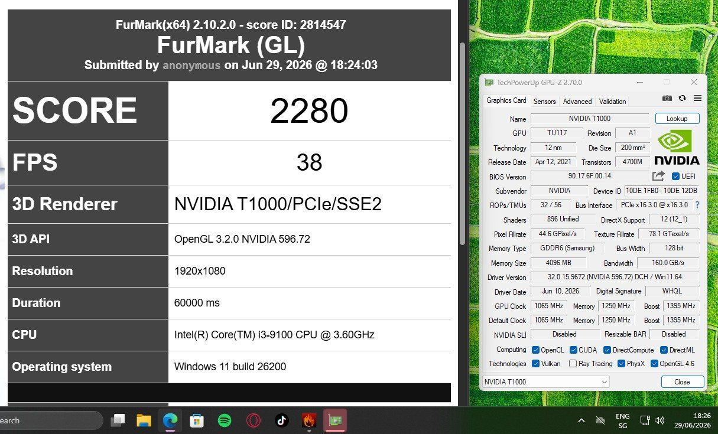Click the anonymous submitter link
Viewport: 718px width, 434px height.
pos(191,65)
